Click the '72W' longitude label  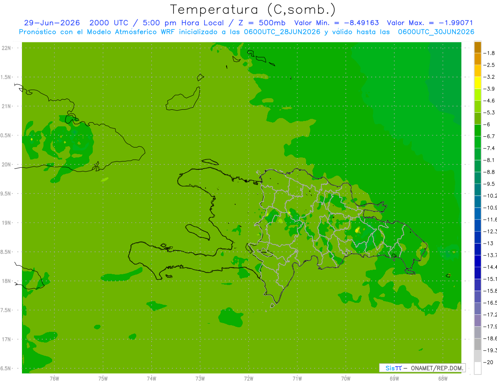tap(248, 378)
